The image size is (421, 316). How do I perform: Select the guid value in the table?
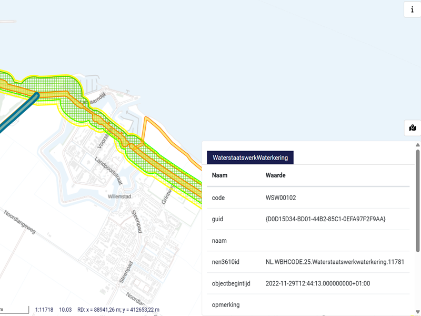coord(326,219)
